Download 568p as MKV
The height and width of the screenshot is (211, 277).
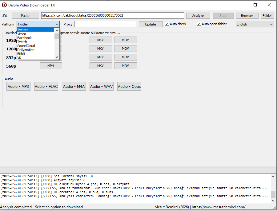101,66
